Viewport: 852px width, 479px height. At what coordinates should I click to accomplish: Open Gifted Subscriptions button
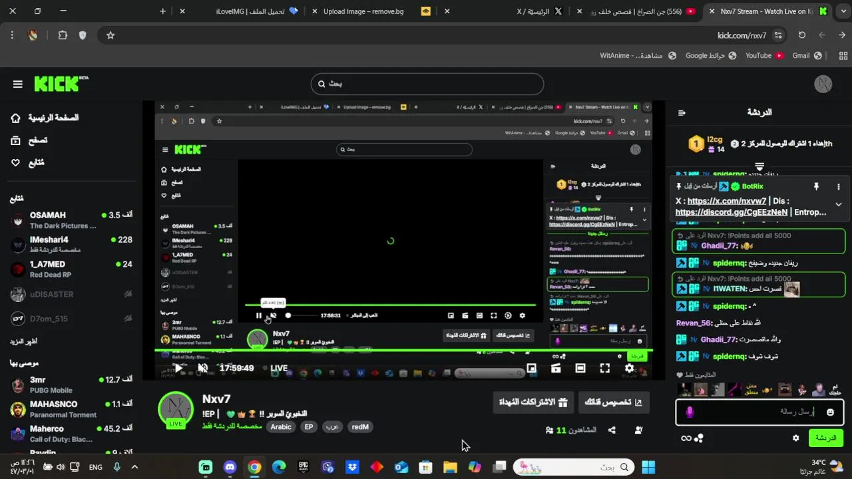(x=532, y=402)
